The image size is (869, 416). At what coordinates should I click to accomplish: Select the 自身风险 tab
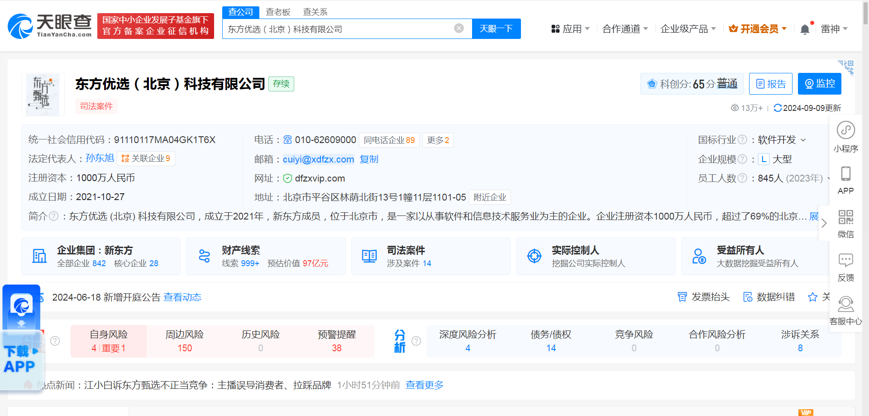pos(109,341)
